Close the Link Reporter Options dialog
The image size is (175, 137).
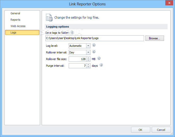169,3
